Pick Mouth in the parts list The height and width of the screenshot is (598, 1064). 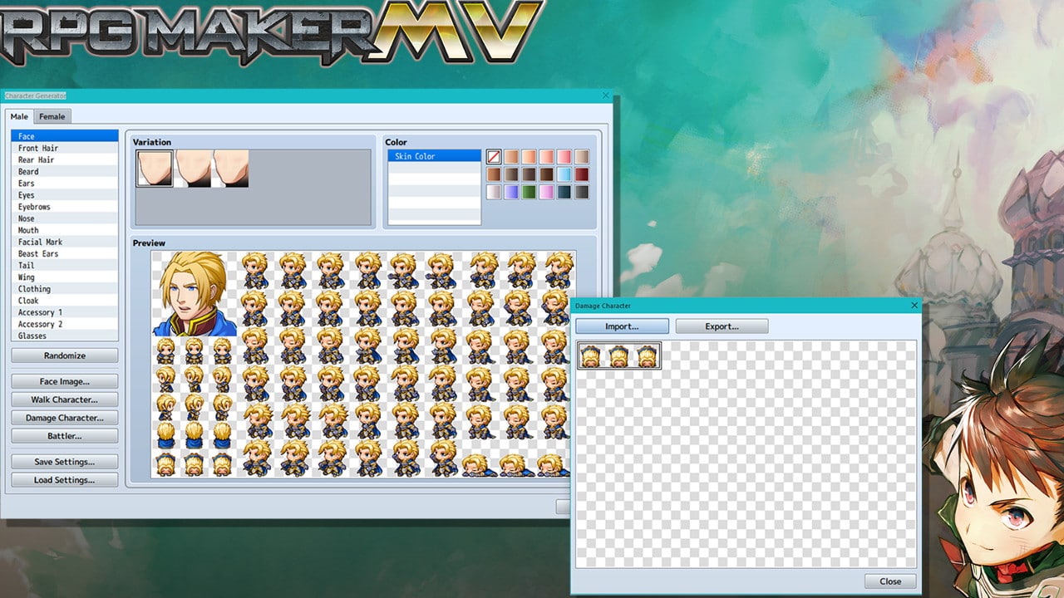(x=65, y=230)
